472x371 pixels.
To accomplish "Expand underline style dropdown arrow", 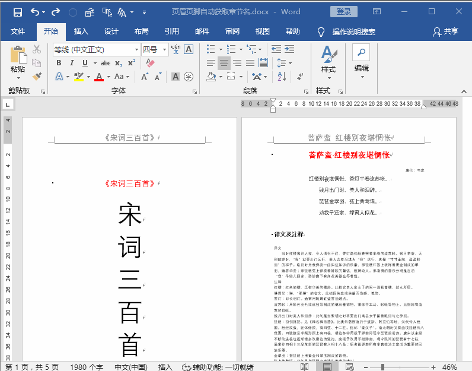I will pyautogui.click(x=95, y=63).
